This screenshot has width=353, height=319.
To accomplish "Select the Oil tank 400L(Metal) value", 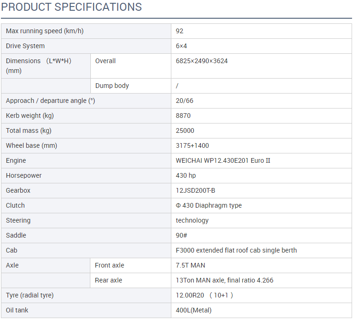I will pos(194,310).
